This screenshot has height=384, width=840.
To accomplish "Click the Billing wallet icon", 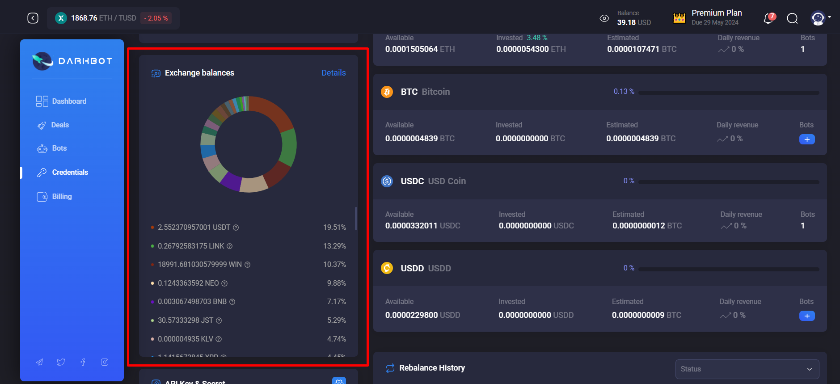I will coord(42,197).
